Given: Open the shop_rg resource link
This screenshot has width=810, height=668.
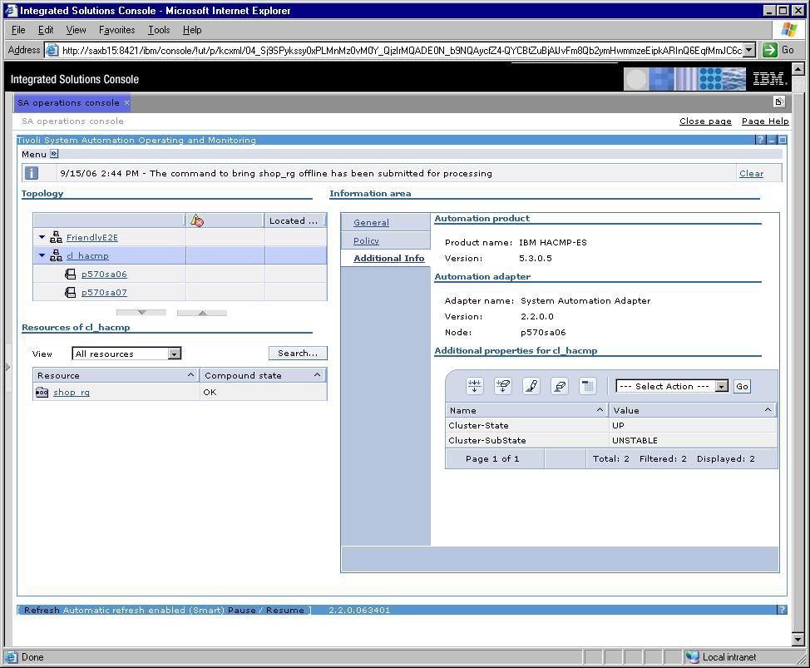Looking at the screenshot, I should (x=72, y=392).
